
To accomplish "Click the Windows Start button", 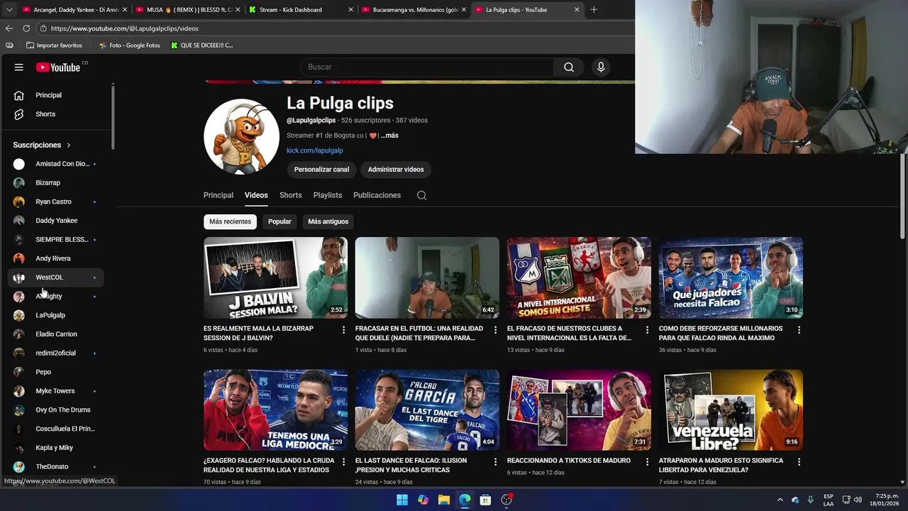I will pyautogui.click(x=402, y=500).
